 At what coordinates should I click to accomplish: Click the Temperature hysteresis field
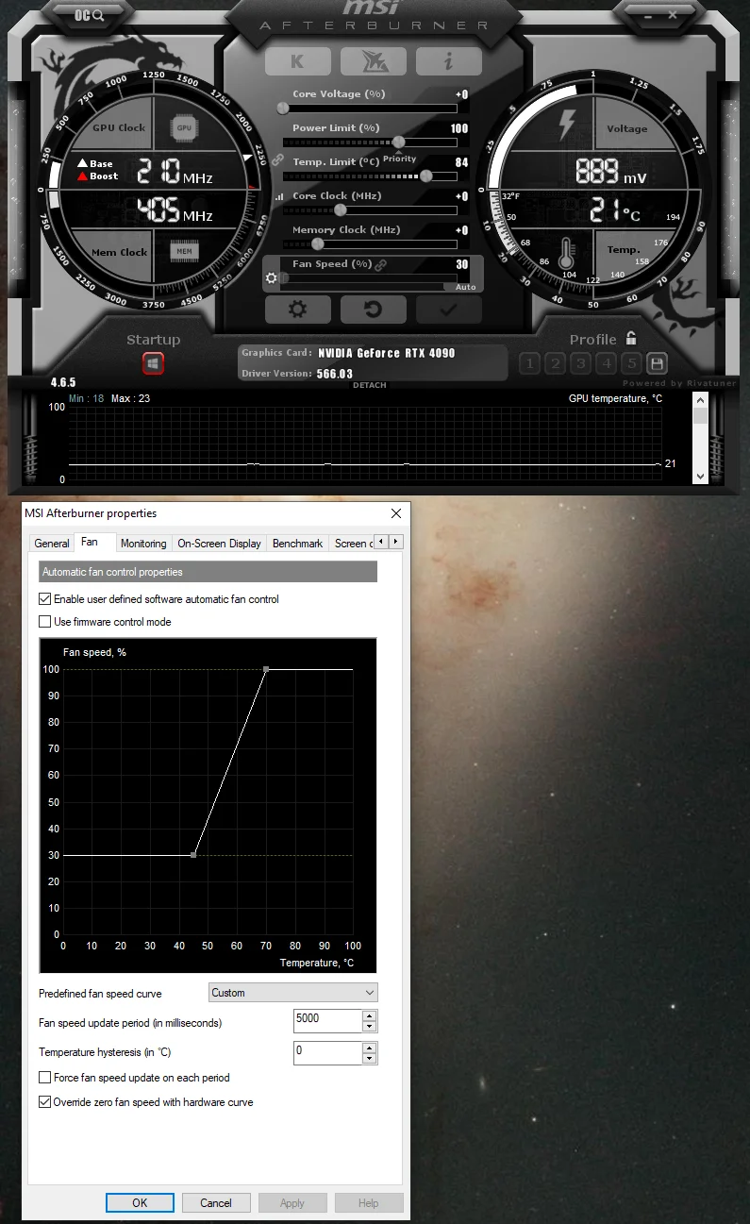(327, 1052)
